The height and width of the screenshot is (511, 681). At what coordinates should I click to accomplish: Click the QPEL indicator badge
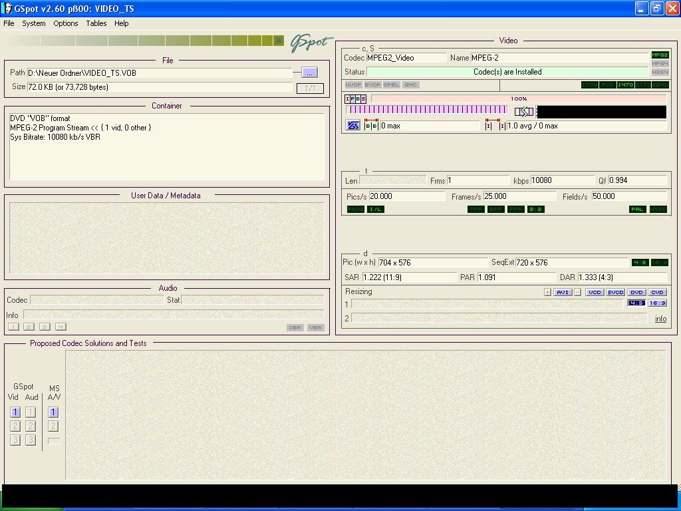point(391,85)
